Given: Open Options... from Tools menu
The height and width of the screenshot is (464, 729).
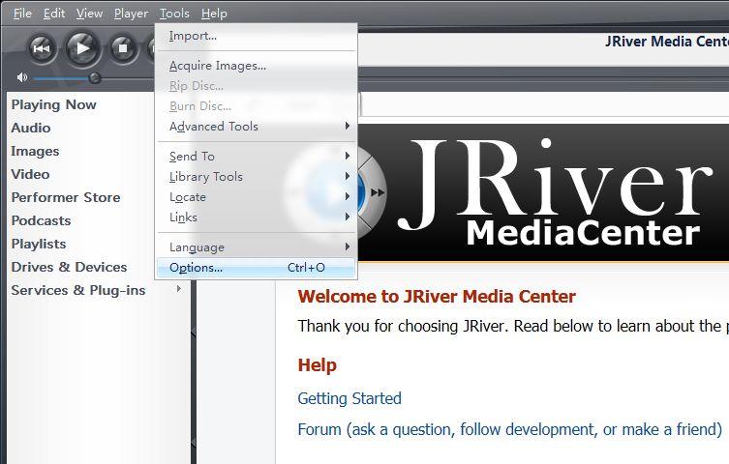Looking at the screenshot, I should pos(257,268).
